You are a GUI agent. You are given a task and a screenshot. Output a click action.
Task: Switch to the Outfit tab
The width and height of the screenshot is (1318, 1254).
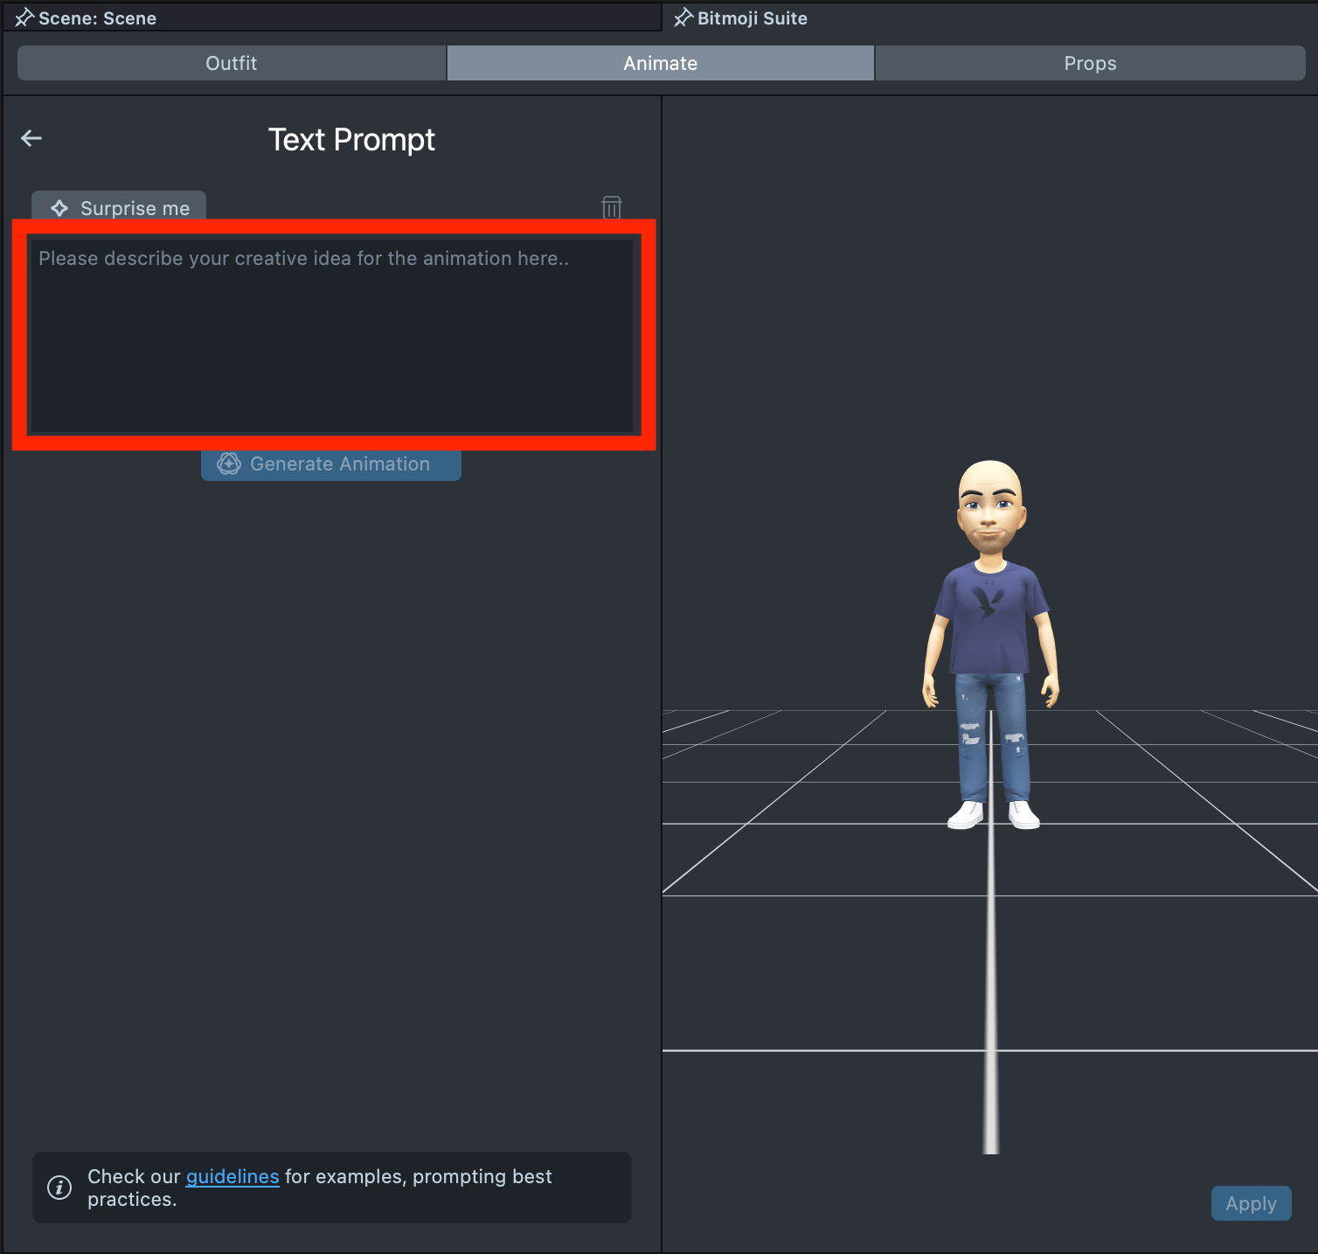[x=232, y=63]
